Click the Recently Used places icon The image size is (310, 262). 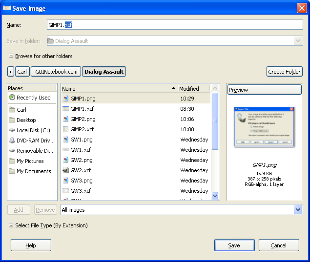12,98
